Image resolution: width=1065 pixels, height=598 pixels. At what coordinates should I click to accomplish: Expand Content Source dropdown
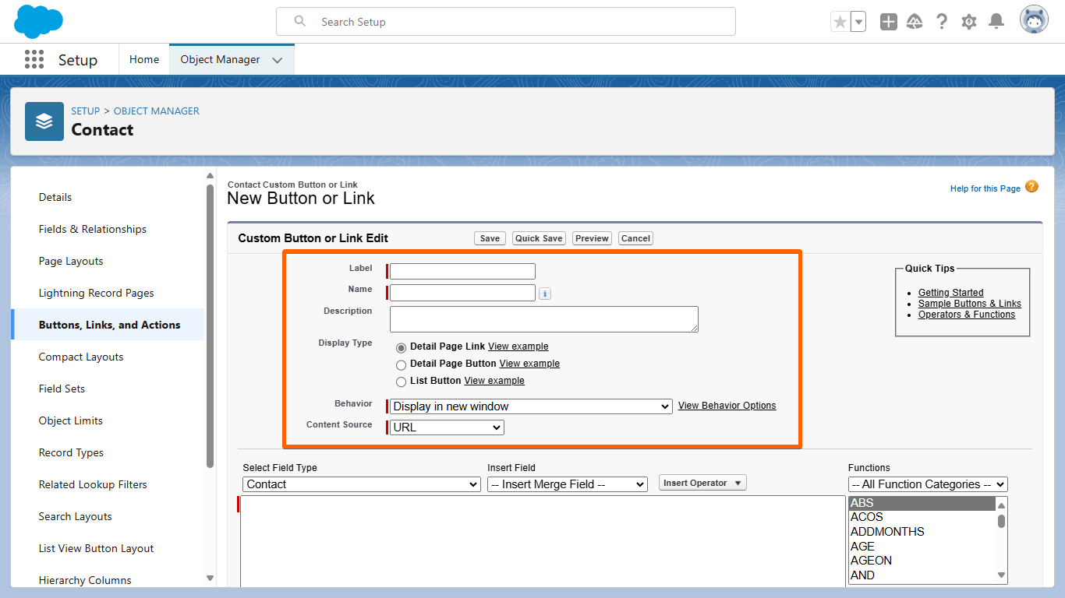pyautogui.click(x=447, y=427)
